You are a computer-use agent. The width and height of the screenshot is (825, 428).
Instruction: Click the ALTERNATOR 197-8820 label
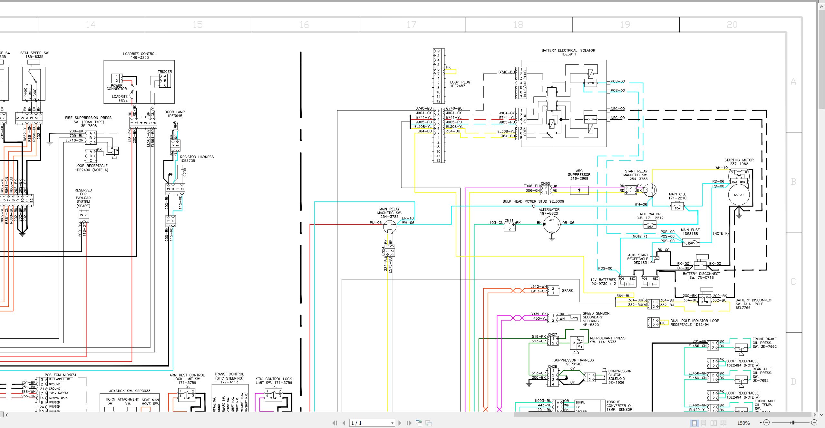(x=549, y=211)
